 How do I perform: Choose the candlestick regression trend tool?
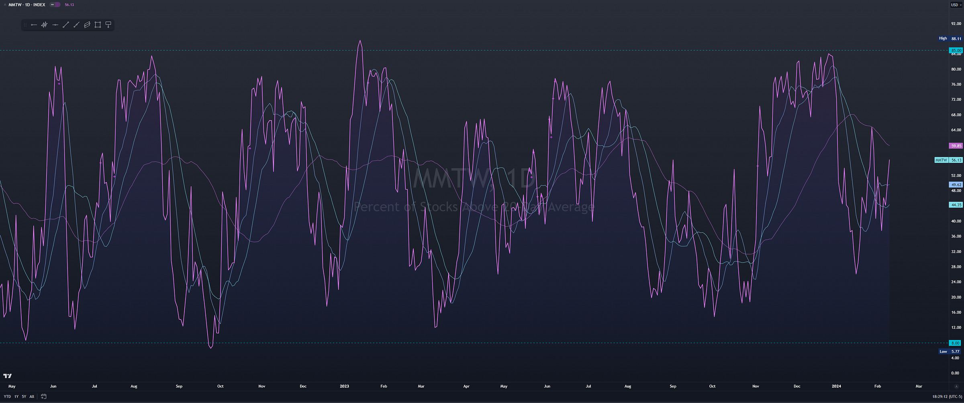(x=45, y=25)
